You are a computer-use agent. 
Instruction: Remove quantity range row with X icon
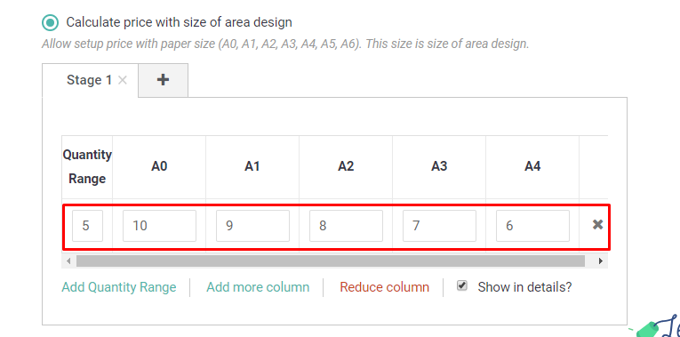click(x=597, y=225)
